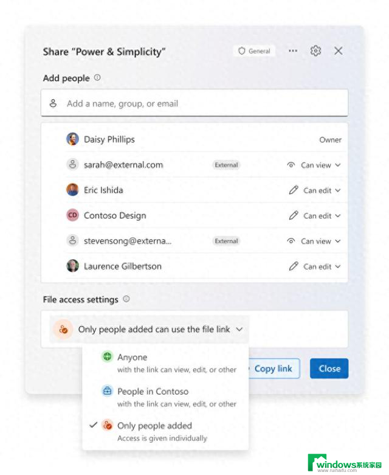
Task: Click Laurence Gilbertson's profile picture
Action: 72,266
